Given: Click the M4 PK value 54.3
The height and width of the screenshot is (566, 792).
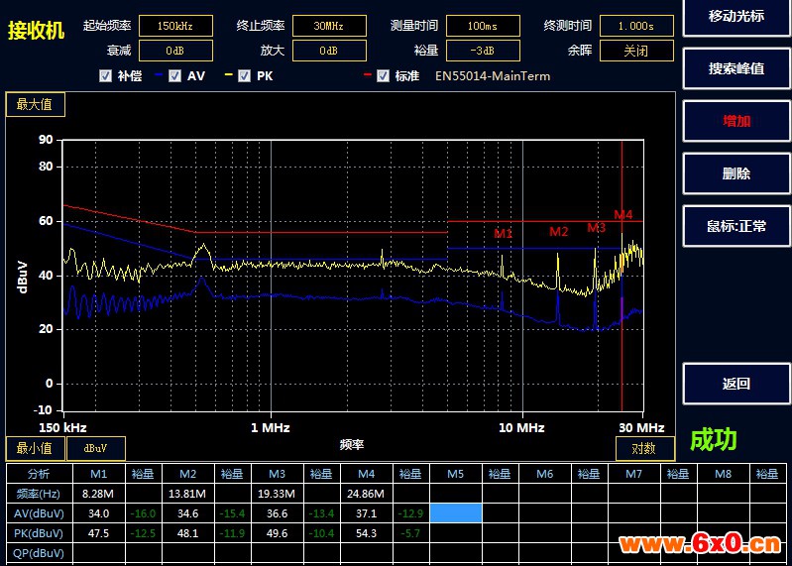Looking at the screenshot, I should [x=366, y=533].
